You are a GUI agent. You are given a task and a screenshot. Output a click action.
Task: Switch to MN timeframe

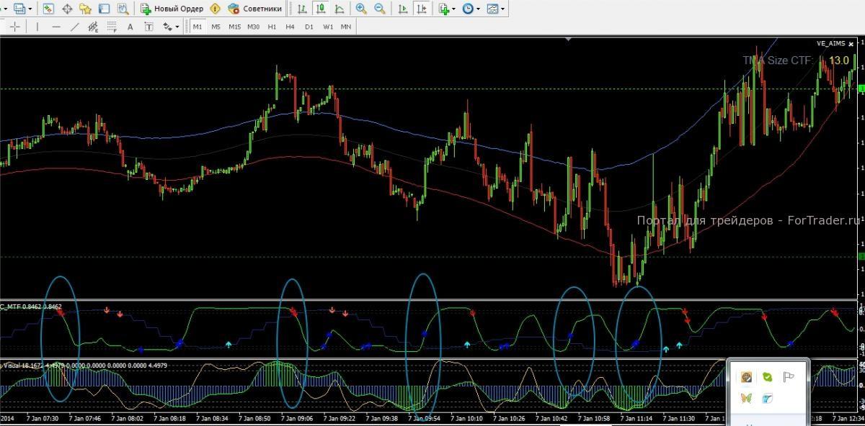(346, 27)
